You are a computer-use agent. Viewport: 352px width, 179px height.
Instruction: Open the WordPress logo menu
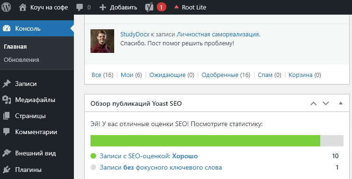tap(6, 8)
